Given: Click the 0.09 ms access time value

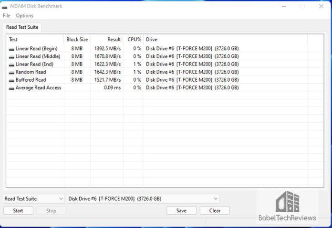Looking at the screenshot, I should coord(113,88).
